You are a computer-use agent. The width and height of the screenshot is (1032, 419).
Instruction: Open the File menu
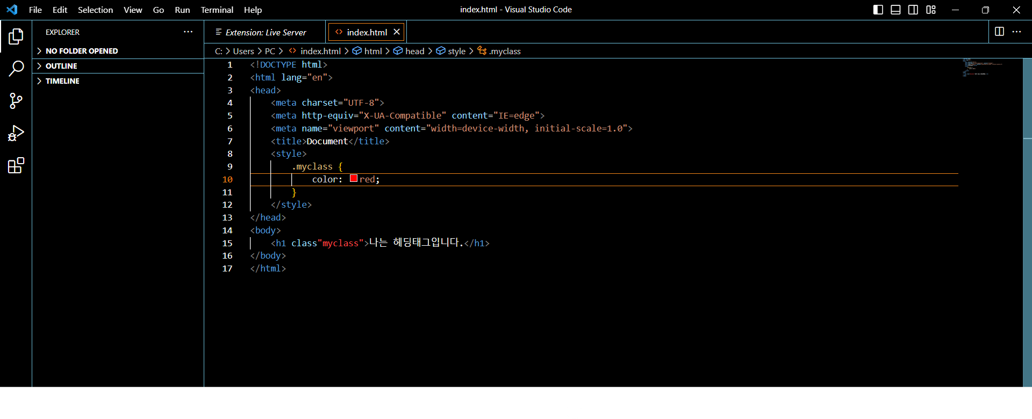pos(35,10)
